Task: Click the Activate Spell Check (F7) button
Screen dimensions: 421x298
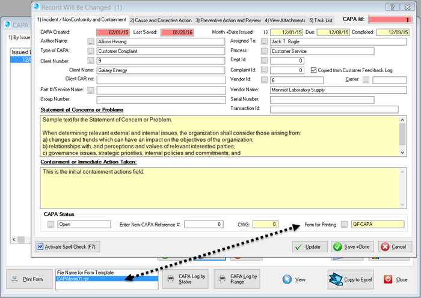Action: click(67, 247)
